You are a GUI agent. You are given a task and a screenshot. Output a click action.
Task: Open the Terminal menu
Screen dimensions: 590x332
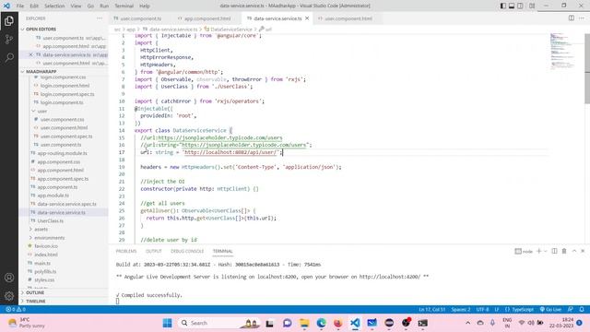point(124,6)
